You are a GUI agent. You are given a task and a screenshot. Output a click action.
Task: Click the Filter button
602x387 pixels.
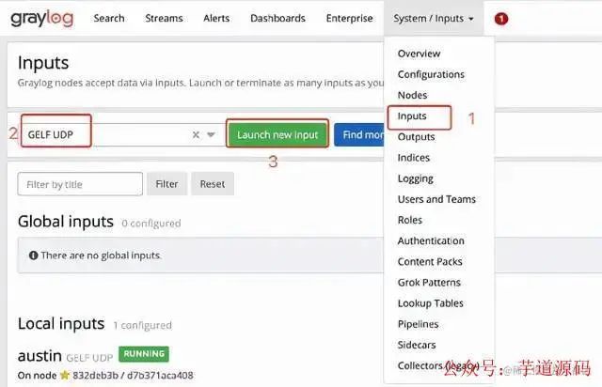tap(166, 184)
